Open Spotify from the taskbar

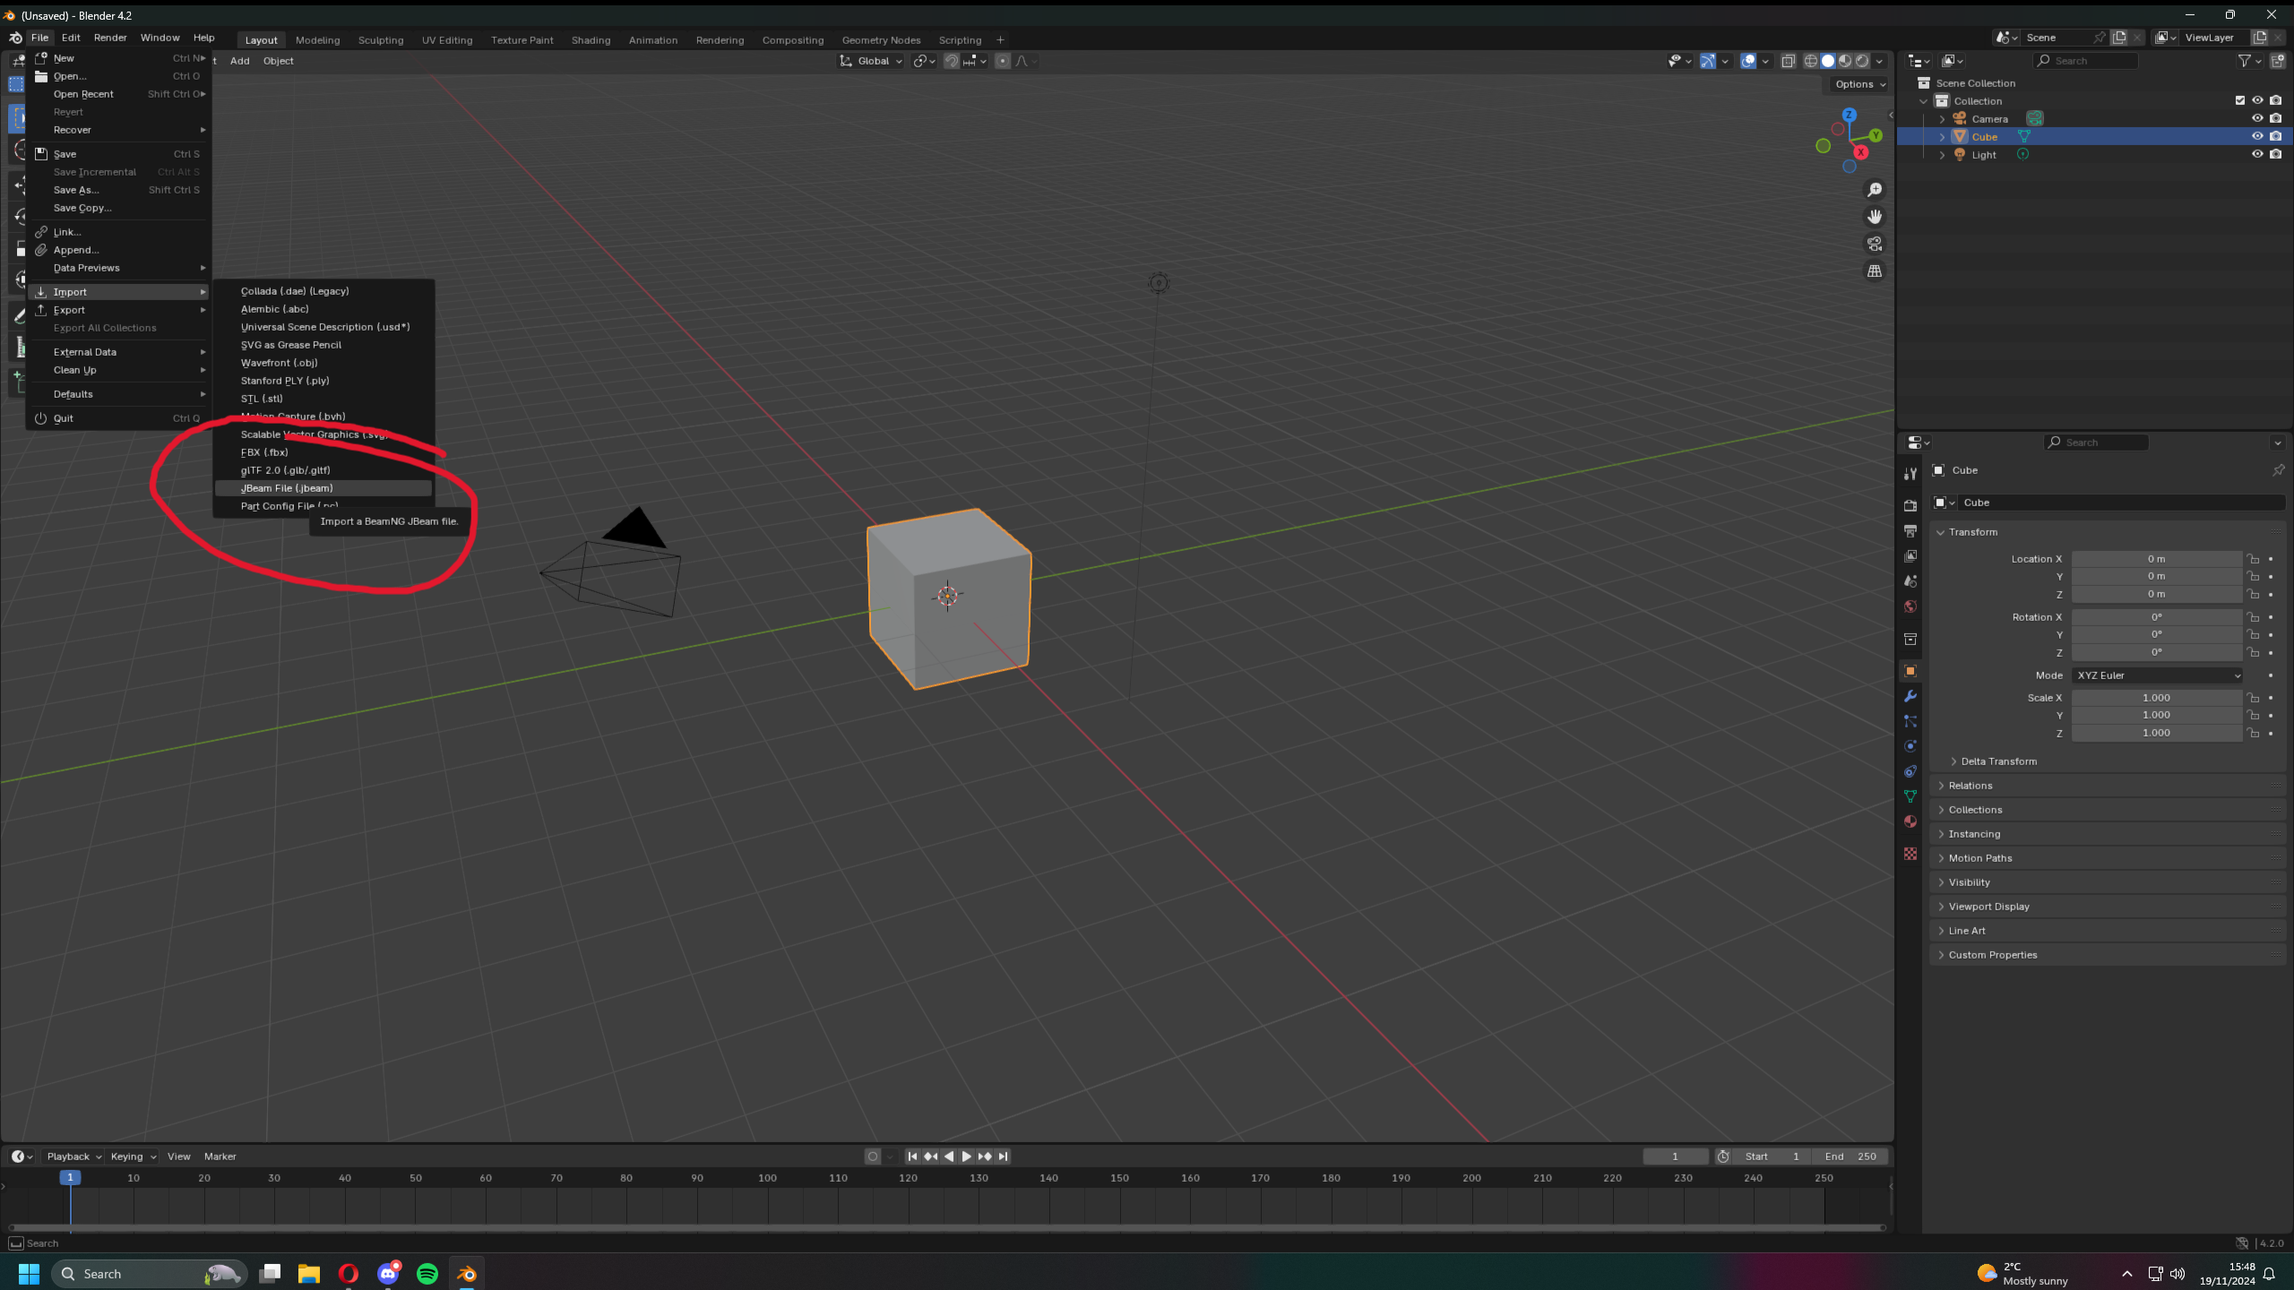coord(427,1273)
